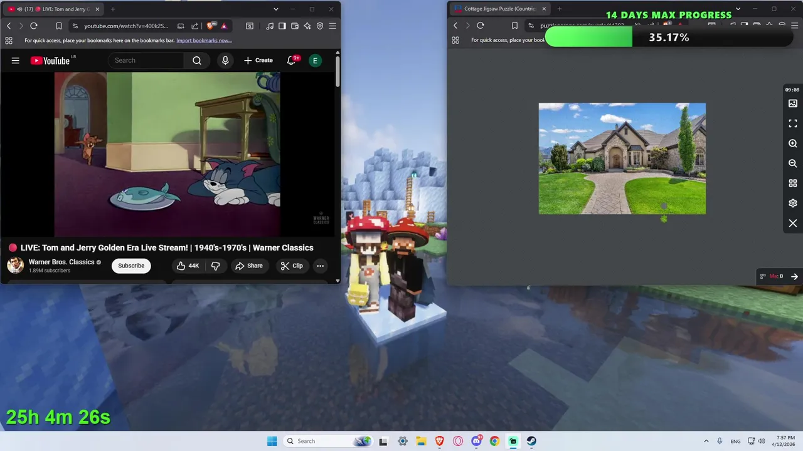
Task: Go back in the puzzle browser window
Action: coord(455,26)
